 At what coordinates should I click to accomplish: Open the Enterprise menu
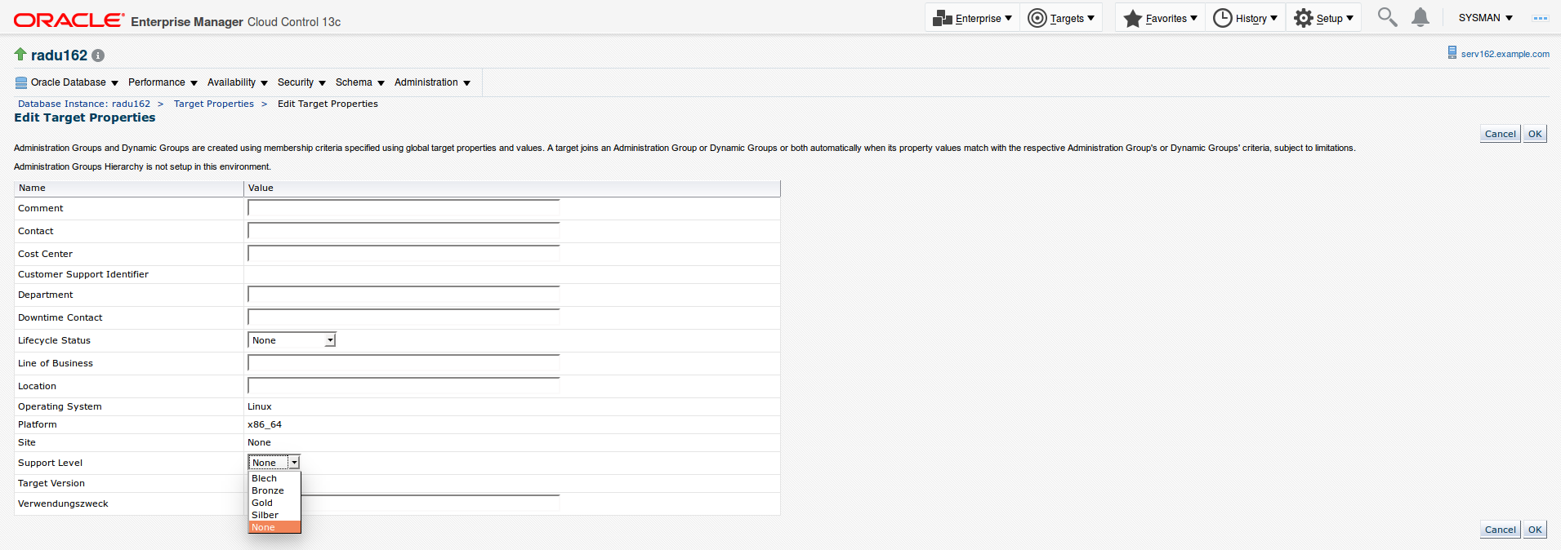(x=972, y=18)
